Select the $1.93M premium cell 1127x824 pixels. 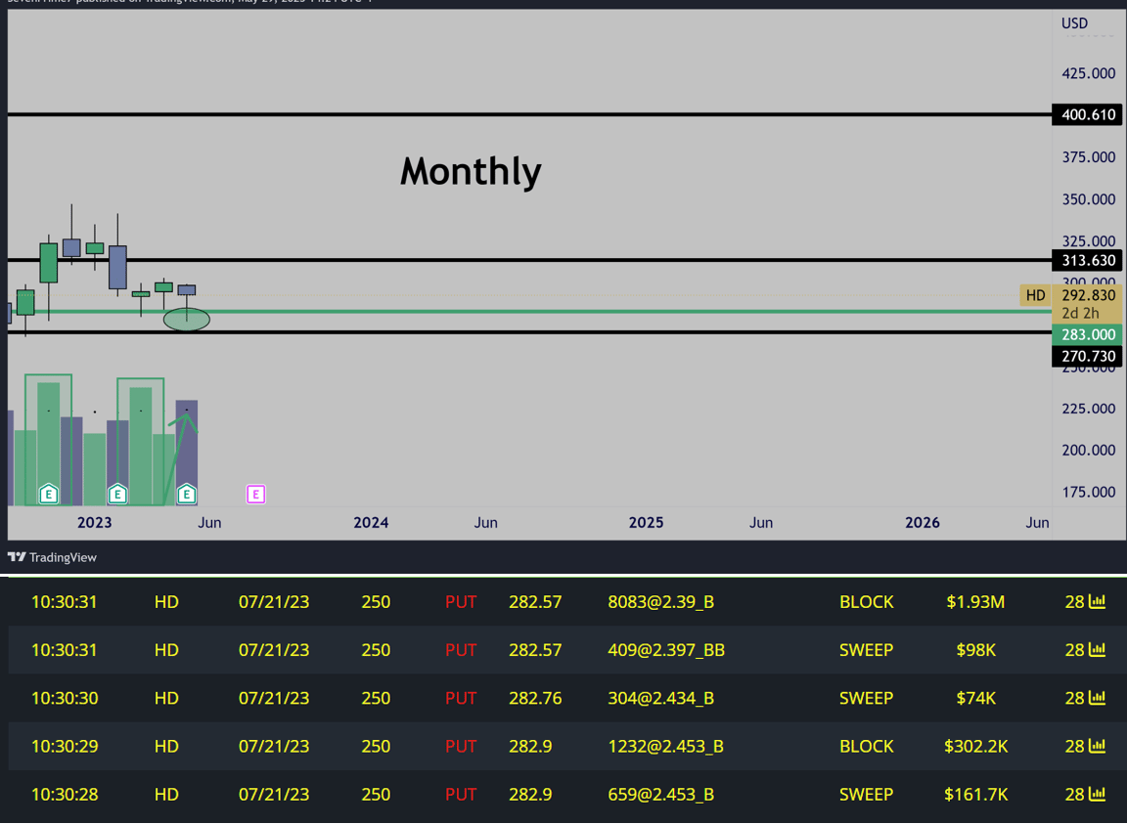[975, 601]
